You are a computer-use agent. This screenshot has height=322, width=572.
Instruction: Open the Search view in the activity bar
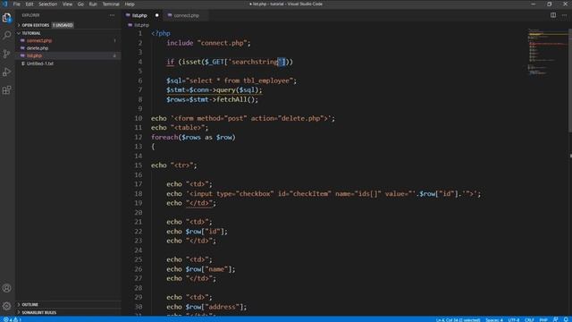[6, 36]
